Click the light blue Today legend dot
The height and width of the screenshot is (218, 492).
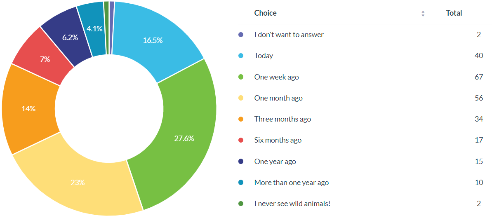point(241,56)
